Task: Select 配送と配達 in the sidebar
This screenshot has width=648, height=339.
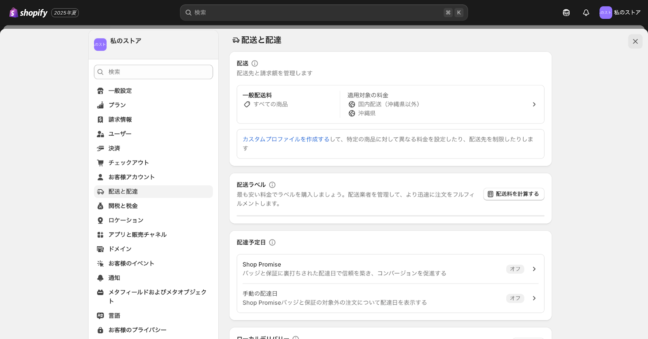Action: (x=153, y=192)
